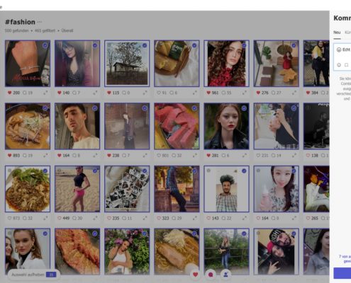This screenshot has height=283, width=351.
Task: Toggle the checkmark on red-haired woman portrait
Action: 244,108
